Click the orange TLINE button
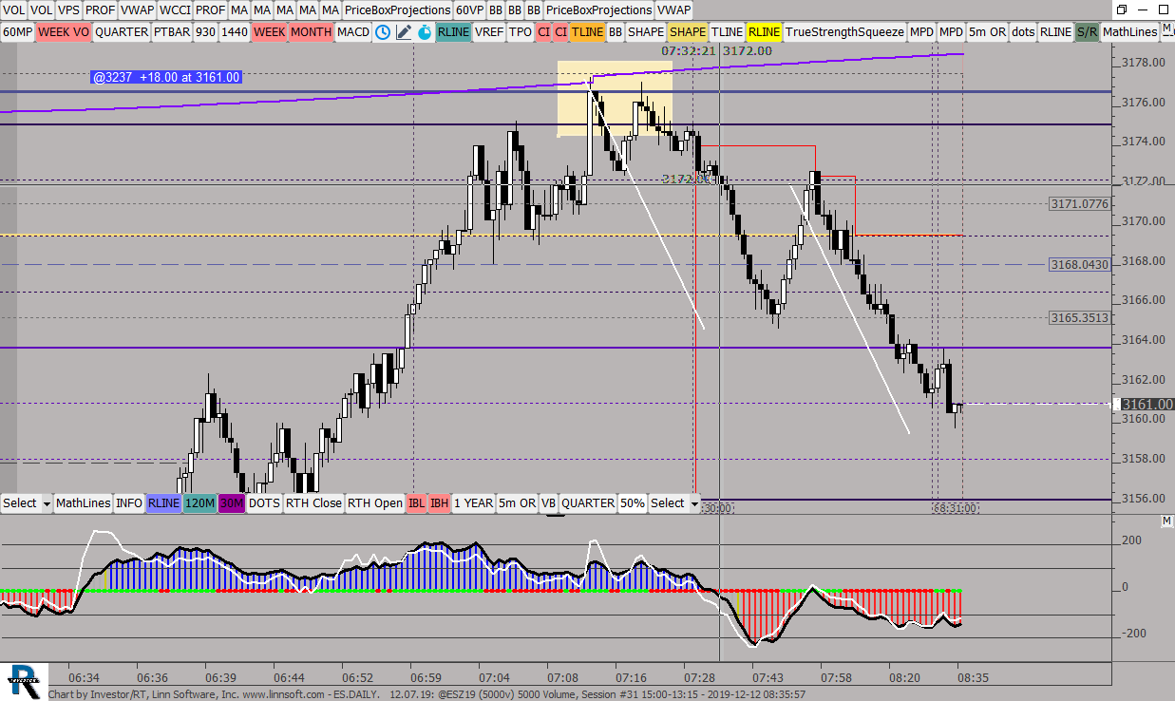This screenshot has height=701, width=1175. click(588, 31)
